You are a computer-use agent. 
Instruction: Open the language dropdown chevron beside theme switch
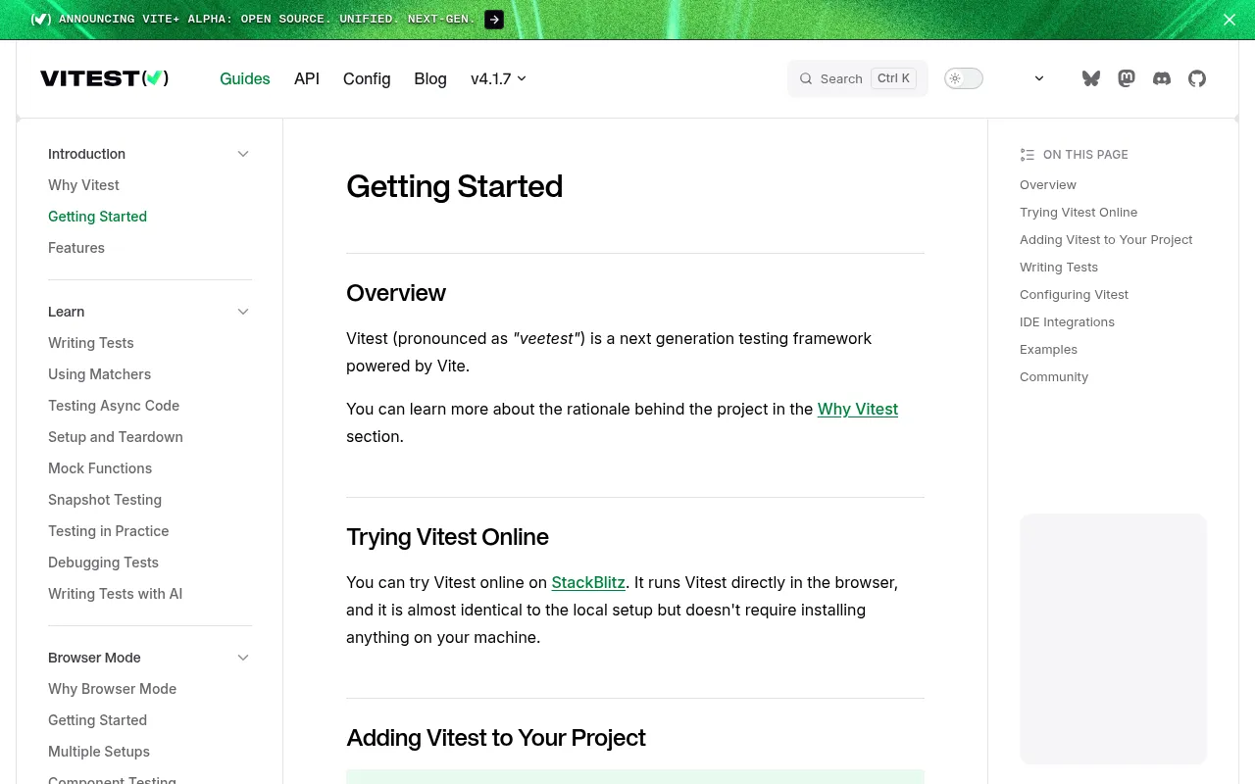(1039, 78)
